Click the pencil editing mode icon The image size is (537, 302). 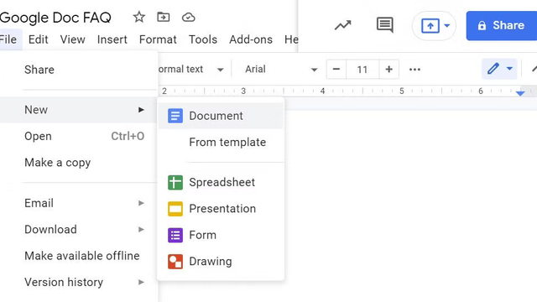pyautogui.click(x=493, y=69)
